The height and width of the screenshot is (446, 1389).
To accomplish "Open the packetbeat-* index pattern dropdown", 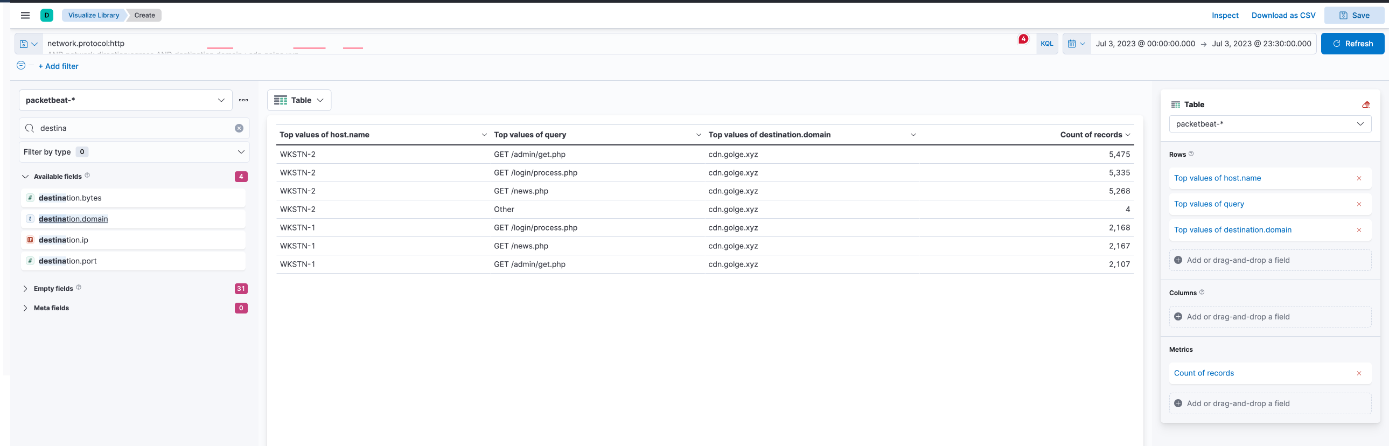I will point(125,100).
